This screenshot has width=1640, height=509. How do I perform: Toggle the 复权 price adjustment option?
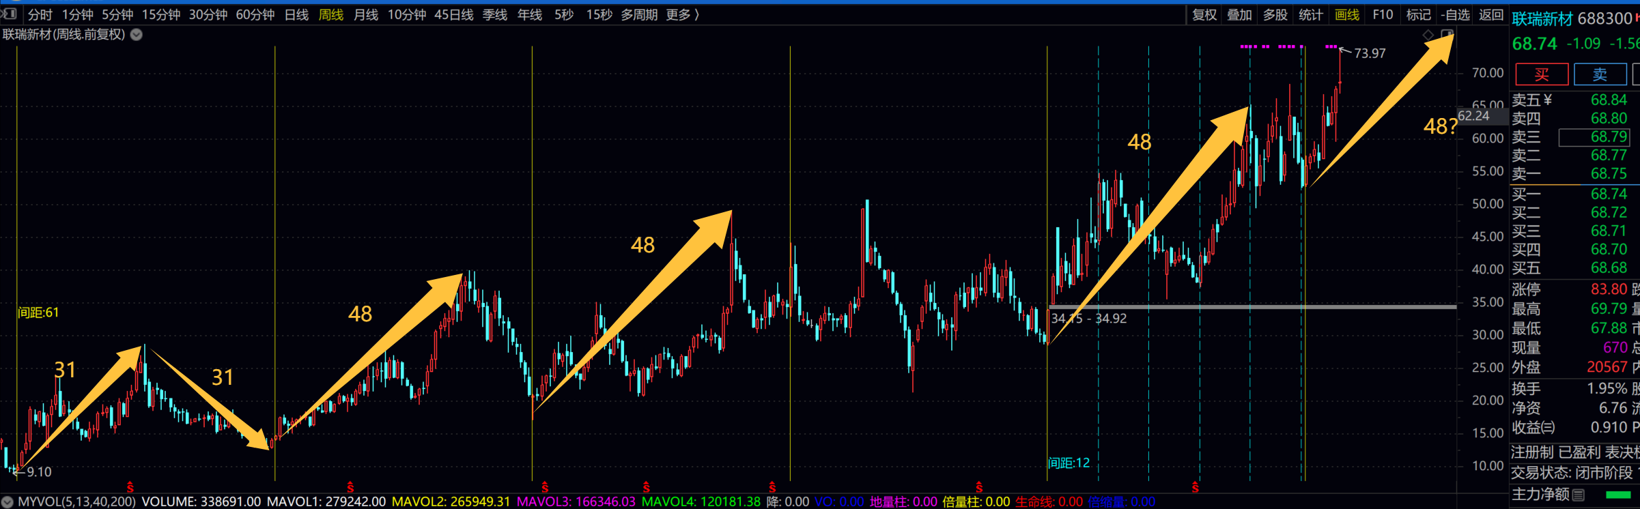pos(1204,15)
